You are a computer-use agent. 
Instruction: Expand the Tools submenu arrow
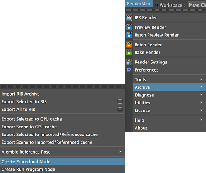point(201,79)
